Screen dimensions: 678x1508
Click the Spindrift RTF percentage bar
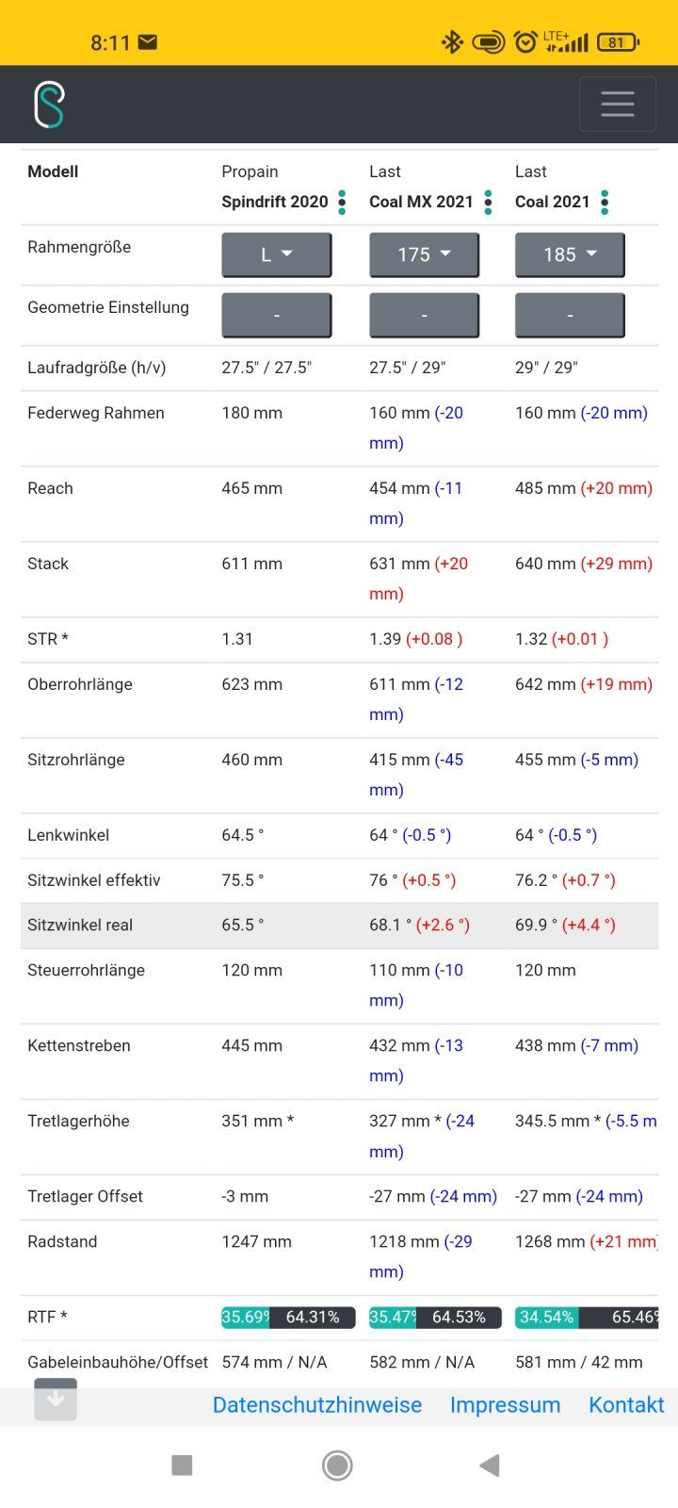[288, 1317]
